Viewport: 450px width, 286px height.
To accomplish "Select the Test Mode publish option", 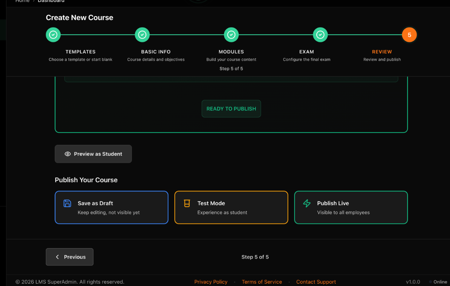I will (x=231, y=207).
